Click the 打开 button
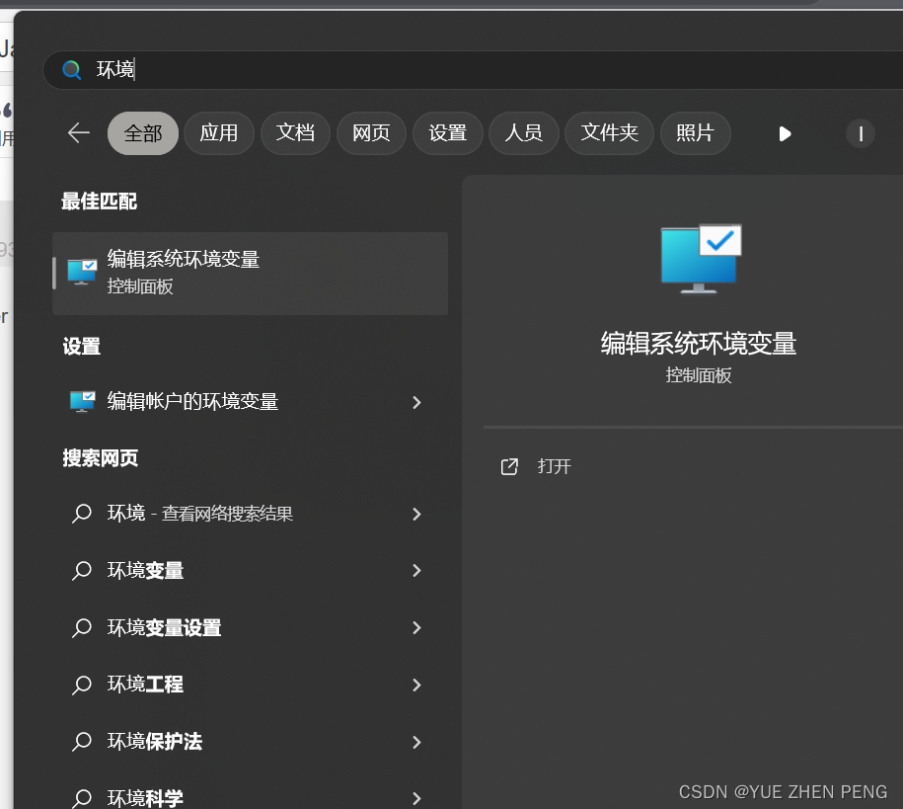 (553, 466)
